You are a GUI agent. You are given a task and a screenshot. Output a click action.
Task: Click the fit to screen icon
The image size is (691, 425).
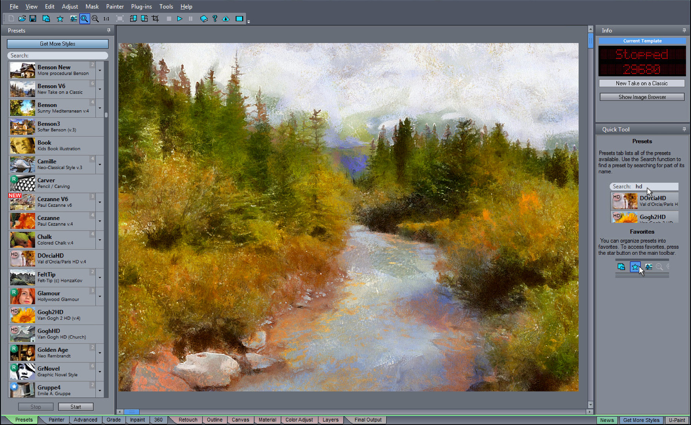pyautogui.click(x=120, y=18)
